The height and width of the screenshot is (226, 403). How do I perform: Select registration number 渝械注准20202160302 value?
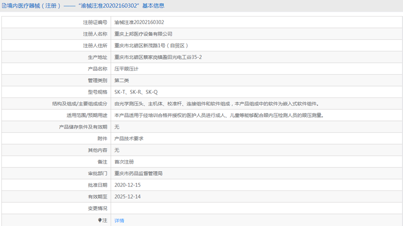click(x=139, y=22)
